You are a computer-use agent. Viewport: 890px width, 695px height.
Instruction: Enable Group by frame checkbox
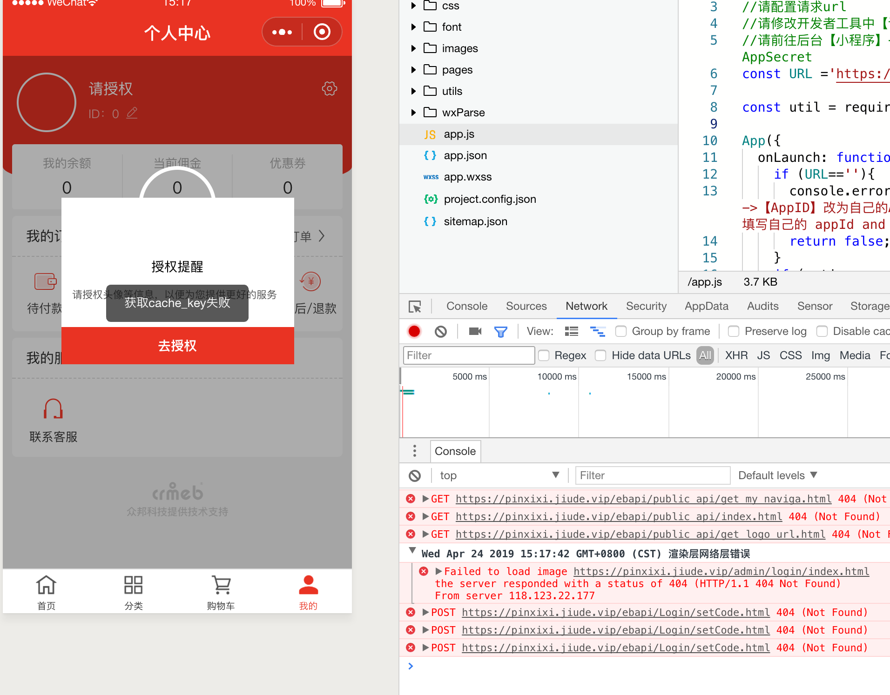tap(621, 331)
